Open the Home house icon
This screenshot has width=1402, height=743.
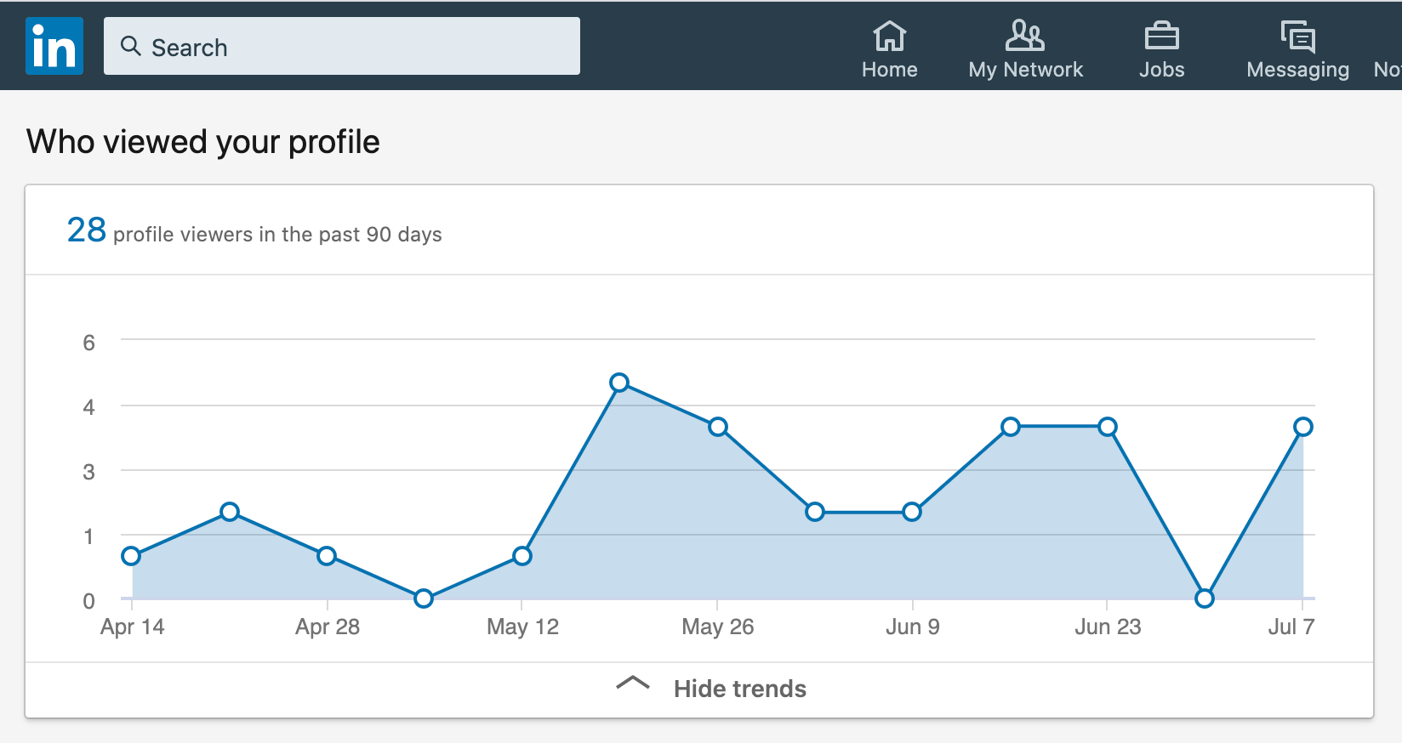(x=890, y=36)
